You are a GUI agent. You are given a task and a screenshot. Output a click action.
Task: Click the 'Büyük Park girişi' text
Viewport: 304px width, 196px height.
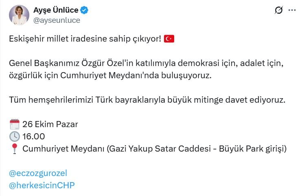click(x=253, y=149)
